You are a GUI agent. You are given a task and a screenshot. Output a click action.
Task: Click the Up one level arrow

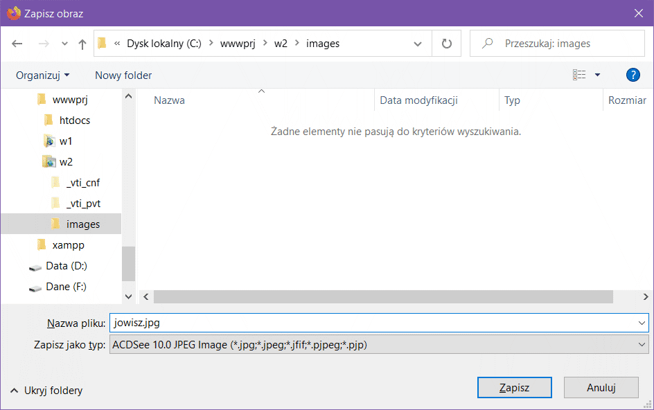[82, 44]
